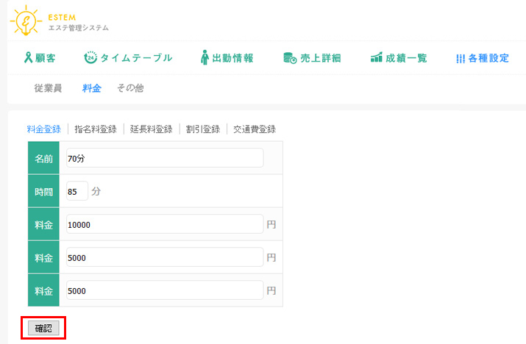Go to 指名料登録 page
Image resolution: width=526 pixels, height=344 pixels.
(x=96, y=129)
